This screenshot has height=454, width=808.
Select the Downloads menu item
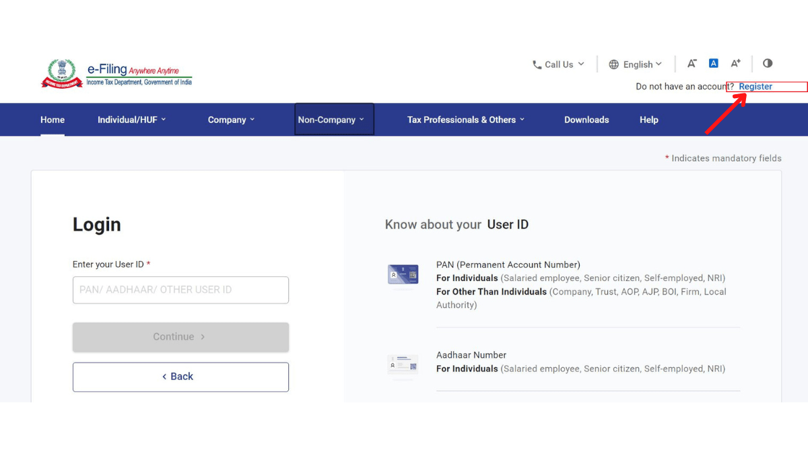(x=586, y=119)
